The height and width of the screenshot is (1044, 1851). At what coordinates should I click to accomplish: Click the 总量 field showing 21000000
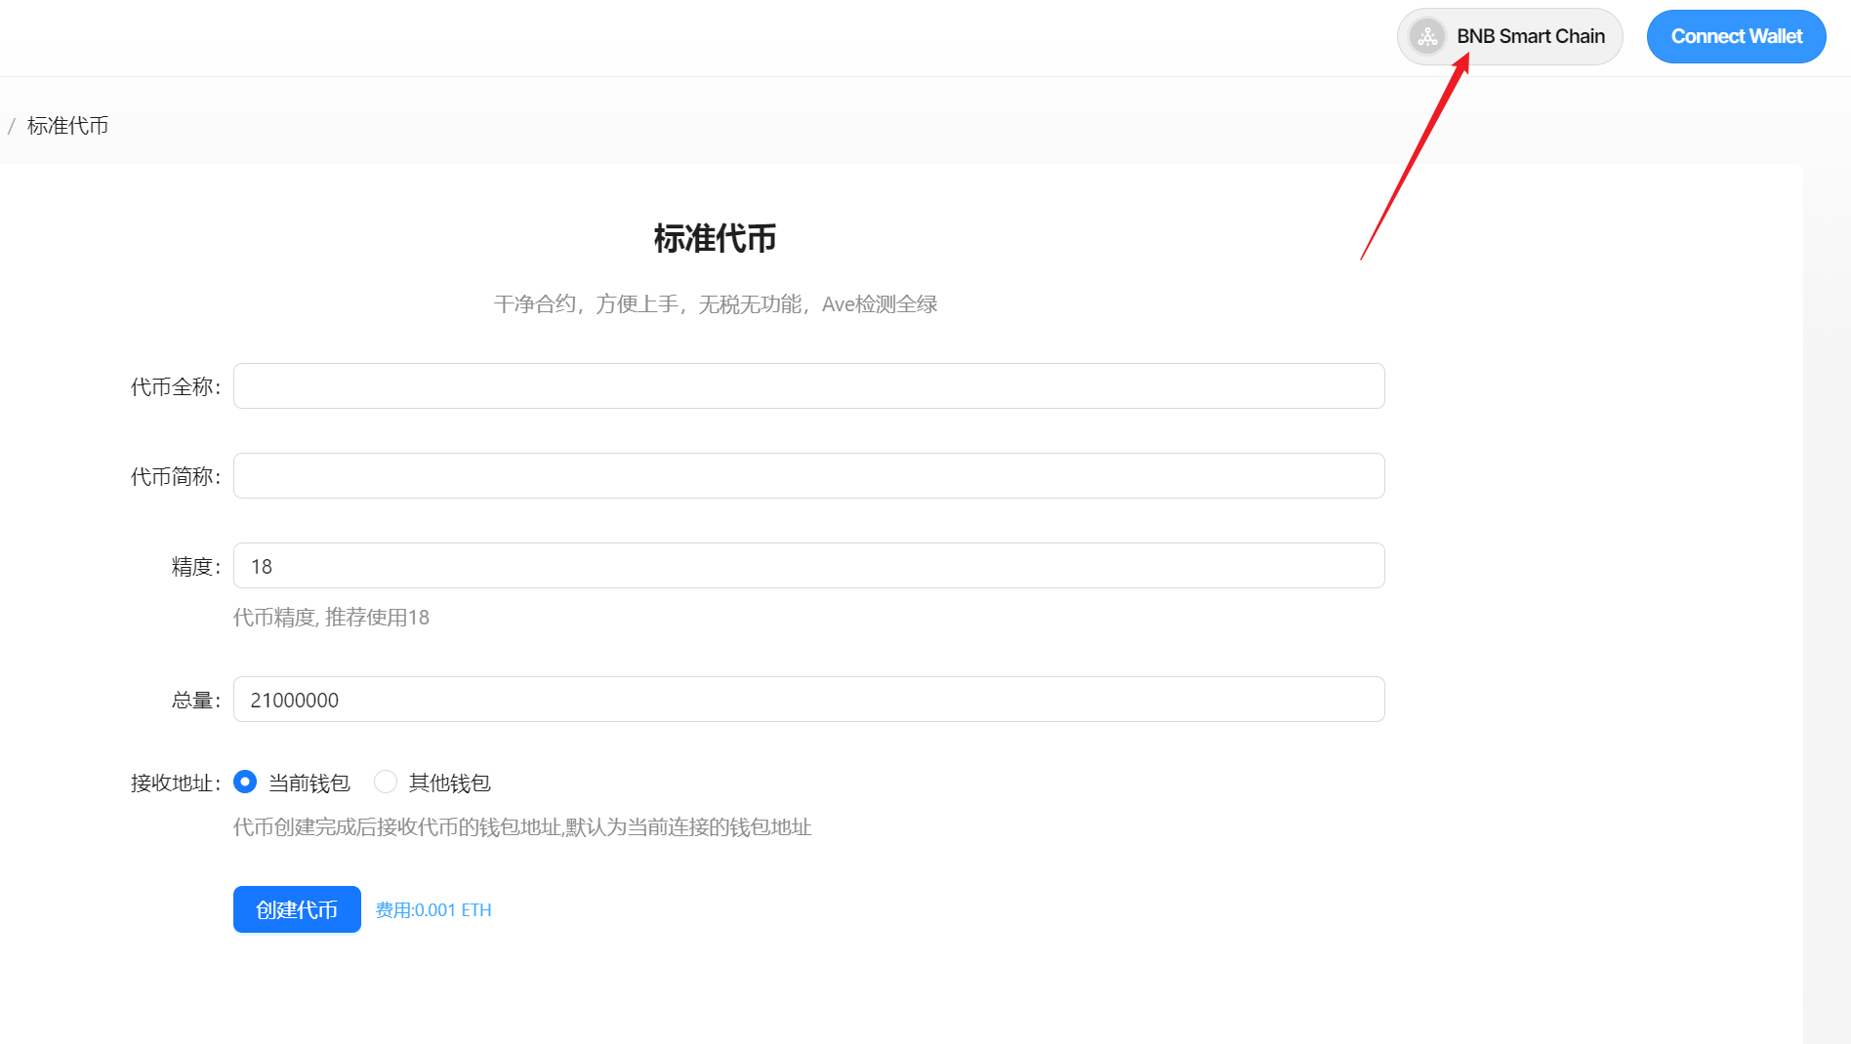click(808, 700)
